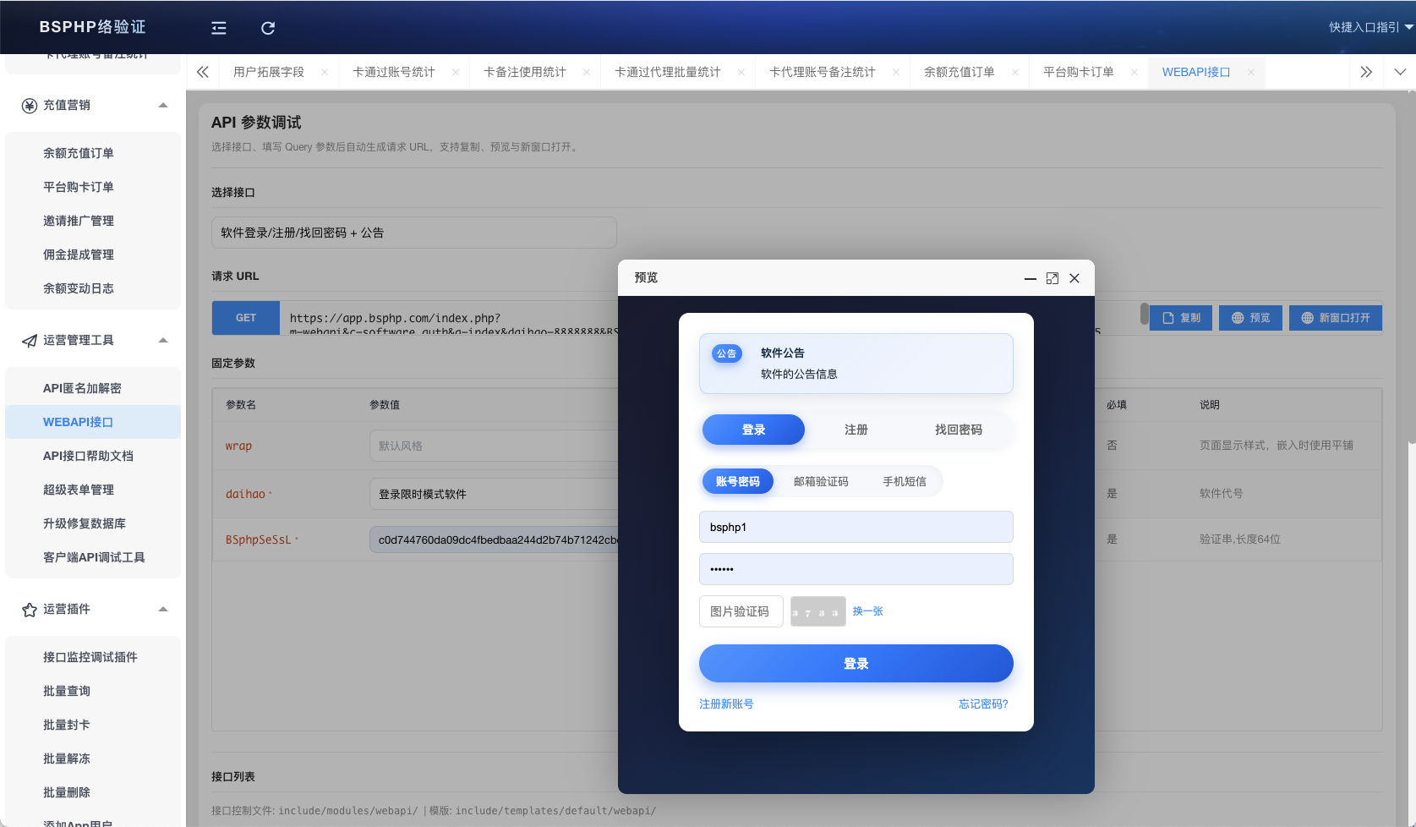This screenshot has width=1416, height=827.
Task: Close the 卡备注使用统计 tab
Action: click(x=587, y=72)
